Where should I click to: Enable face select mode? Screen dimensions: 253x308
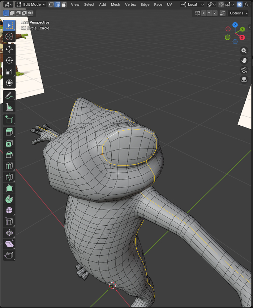[x=64, y=5]
